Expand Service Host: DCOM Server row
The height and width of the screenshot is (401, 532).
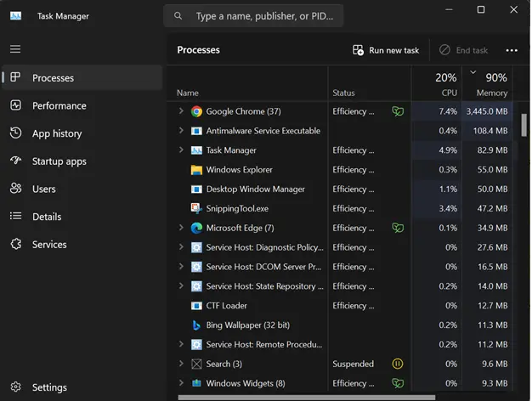click(x=181, y=266)
